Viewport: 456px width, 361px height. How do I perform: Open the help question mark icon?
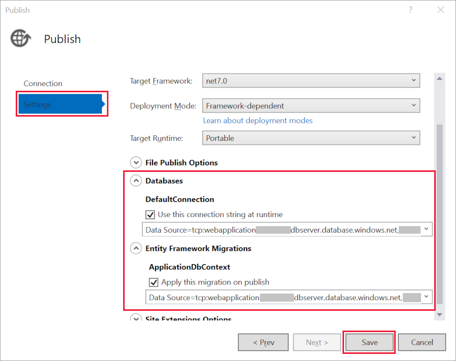(410, 10)
